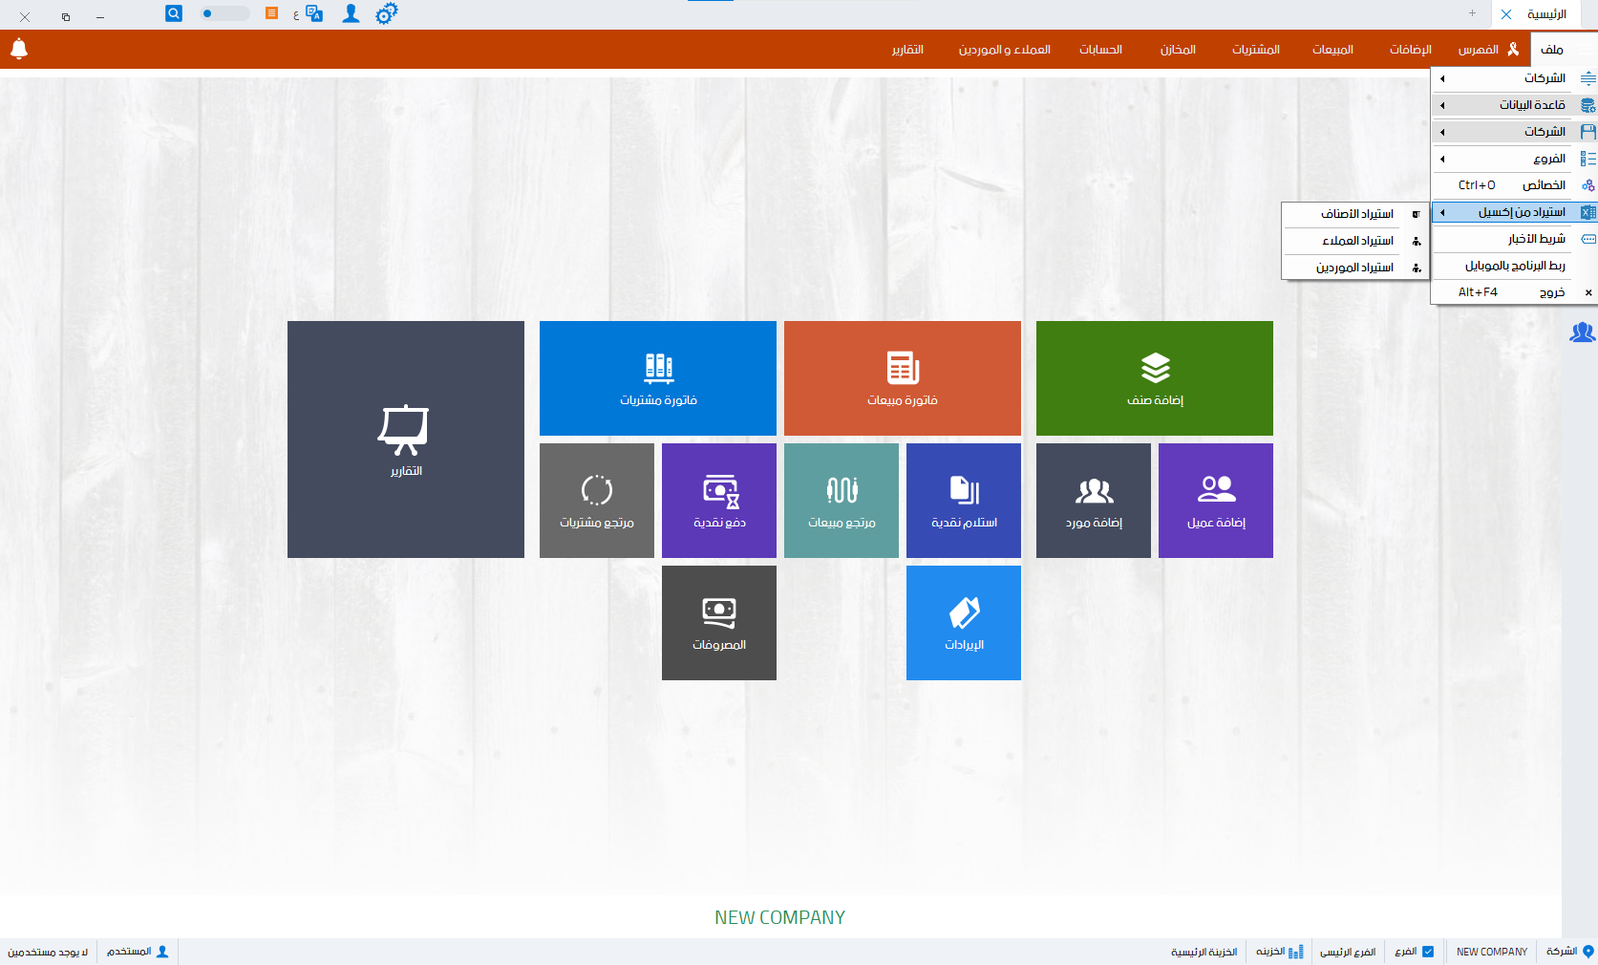Open the المخازن menu
This screenshot has width=1598, height=965.
point(1179,49)
